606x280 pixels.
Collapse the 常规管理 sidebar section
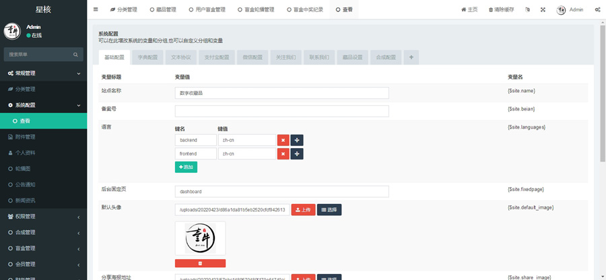(43, 73)
